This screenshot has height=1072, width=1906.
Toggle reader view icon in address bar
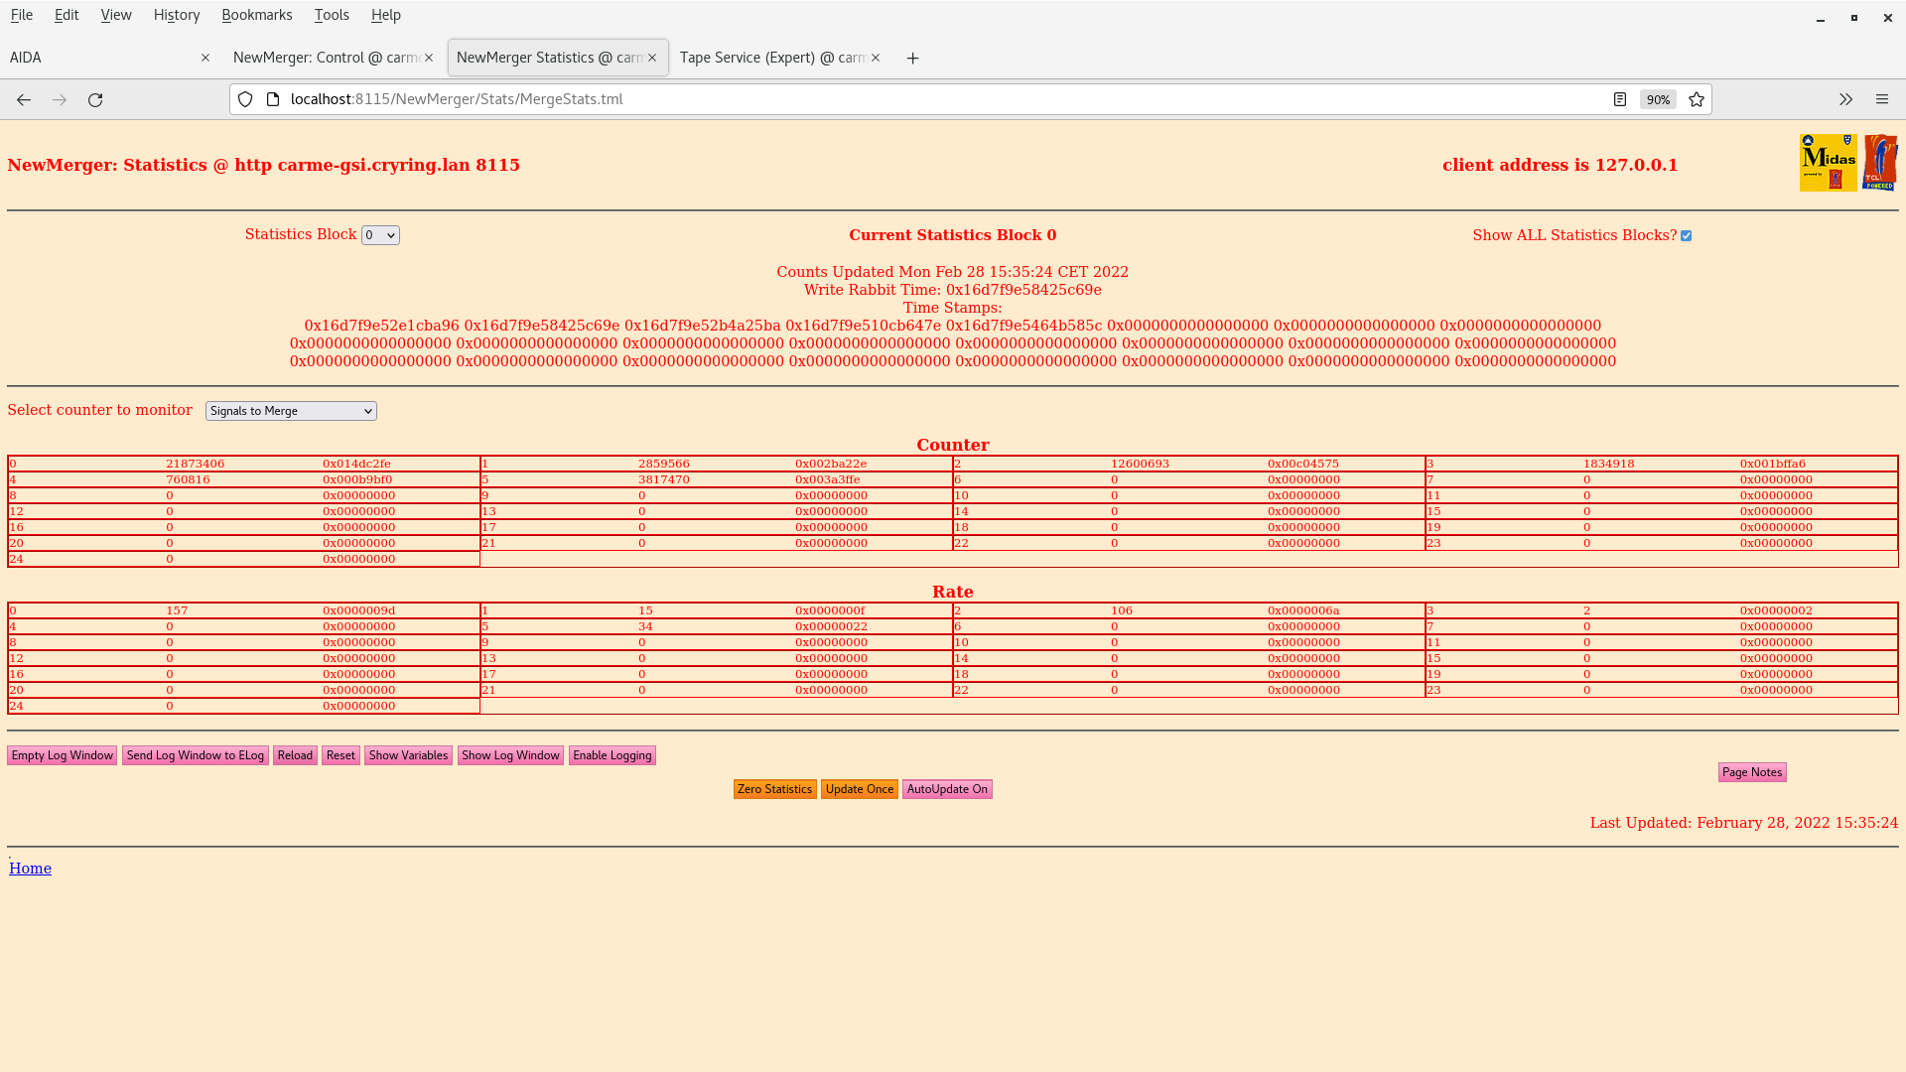pyautogui.click(x=1620, y=99)
